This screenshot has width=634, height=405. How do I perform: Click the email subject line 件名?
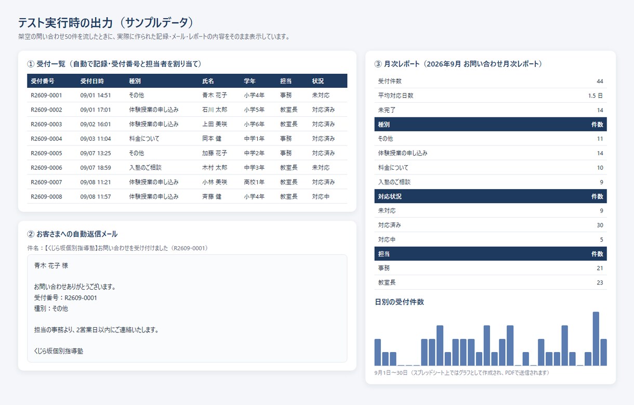point(117,248)
